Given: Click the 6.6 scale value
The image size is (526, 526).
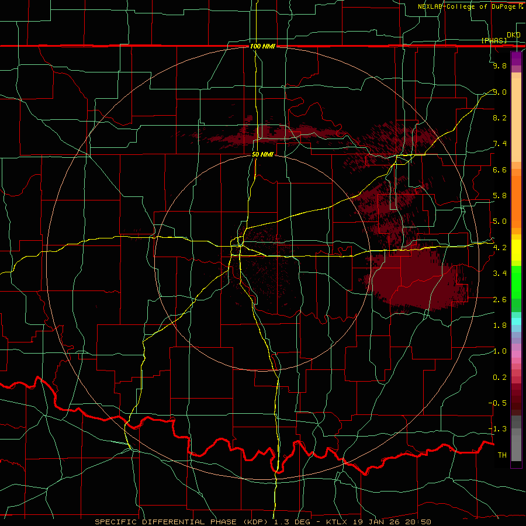Looking at the screenshot, I should pos(500,169).
